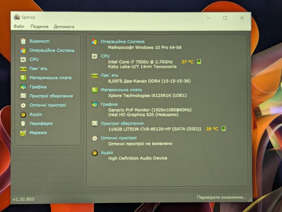Click the speaker icon beside Аудіо in sidebar

(x=23, y=114)
